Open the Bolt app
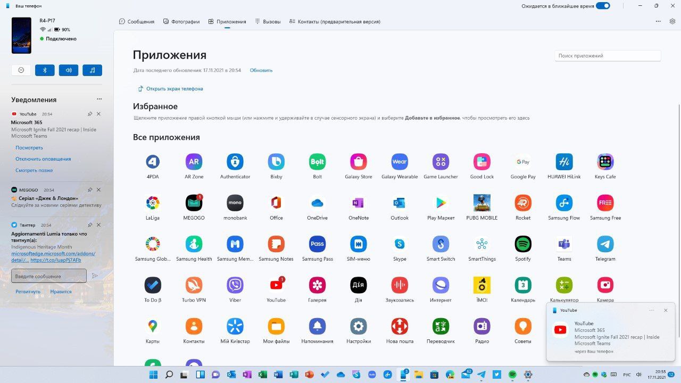The width and height of the screenshot is (681, 383). tap(317, 162)
